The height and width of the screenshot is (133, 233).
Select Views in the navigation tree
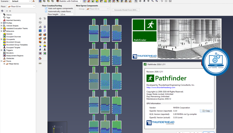click(9, 15)
